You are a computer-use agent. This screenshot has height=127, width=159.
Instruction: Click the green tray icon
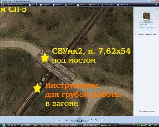pyautogui.click(x=140, y=125)
